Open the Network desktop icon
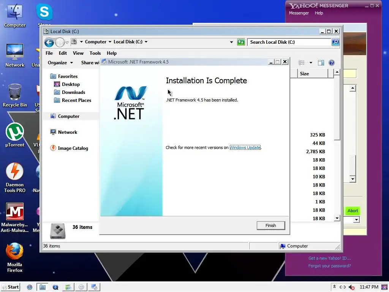The width and height of the screenshot is (389, 292). (x=15, y=56)
